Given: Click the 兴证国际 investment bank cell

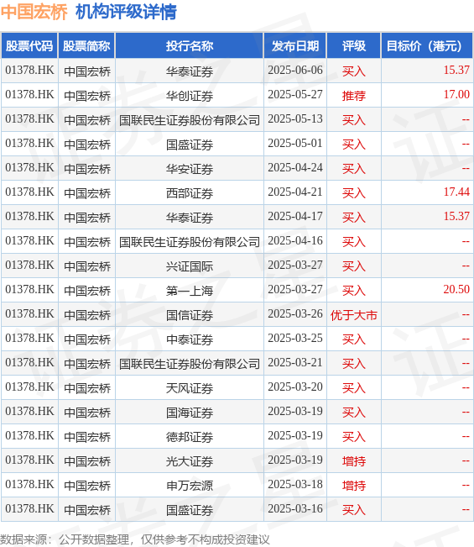Looking at the screenshot, I should pyautogui.click(x=189, y=266).
